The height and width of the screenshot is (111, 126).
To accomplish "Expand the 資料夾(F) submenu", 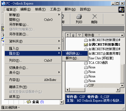I will 33,41.
